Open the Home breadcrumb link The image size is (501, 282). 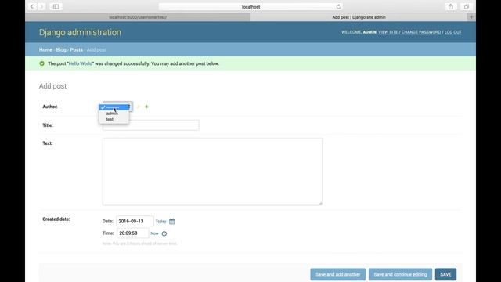pyautogui.click(x=45, y=50)
